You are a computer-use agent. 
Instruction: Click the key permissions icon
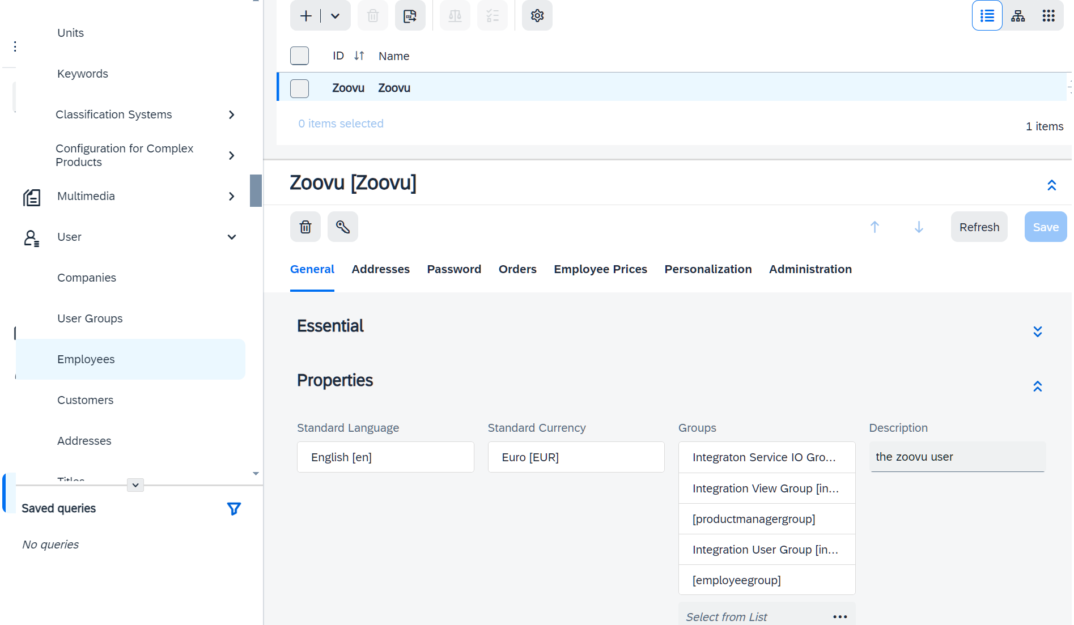coord(343,227)
